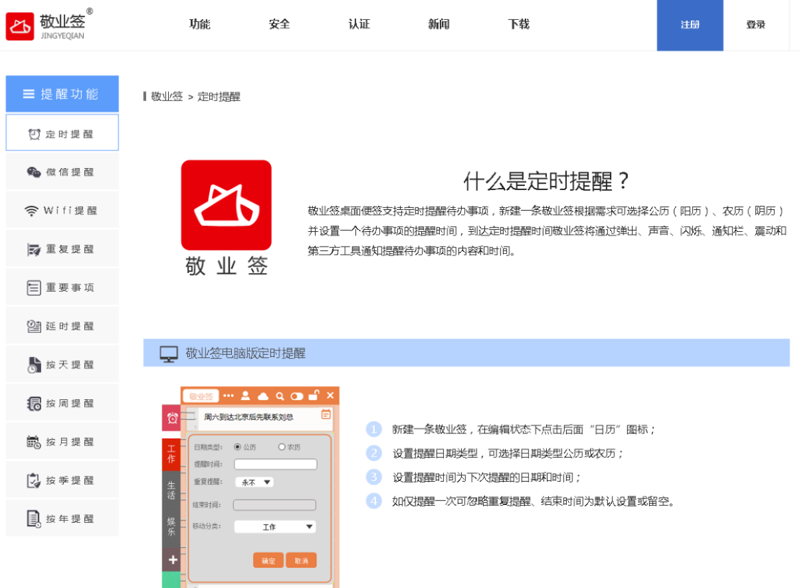The height and width of the screenshot is (588, 800).
Task: Click the step text starting 设置提醒日期类型
Action: [508, 454]
